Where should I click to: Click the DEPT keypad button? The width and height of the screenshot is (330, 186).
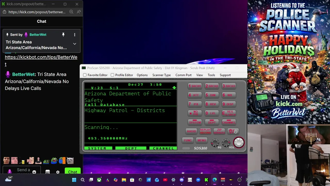212,122
